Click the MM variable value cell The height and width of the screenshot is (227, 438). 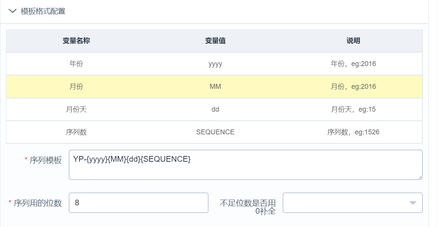[215, 87]
